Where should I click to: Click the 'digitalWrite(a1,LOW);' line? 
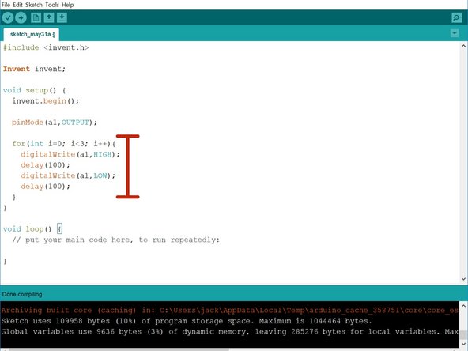point(68,175)
